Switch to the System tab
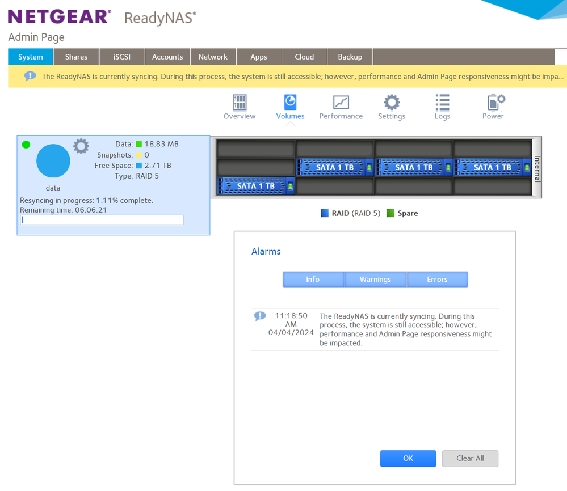Viewport: 567px width, 491px height. pos(31,57)
